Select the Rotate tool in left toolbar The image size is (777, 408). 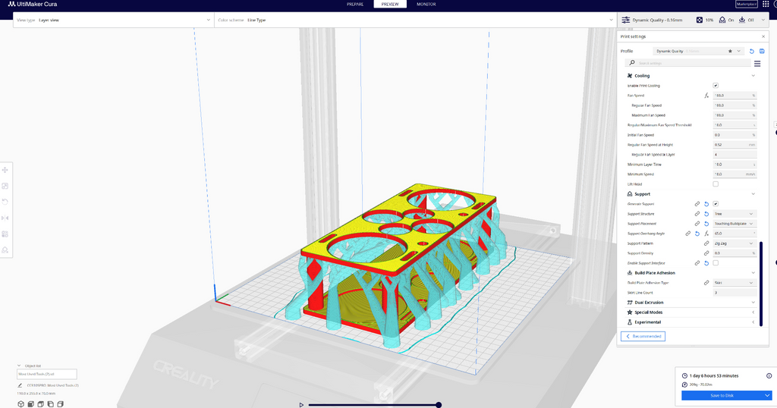5,202
